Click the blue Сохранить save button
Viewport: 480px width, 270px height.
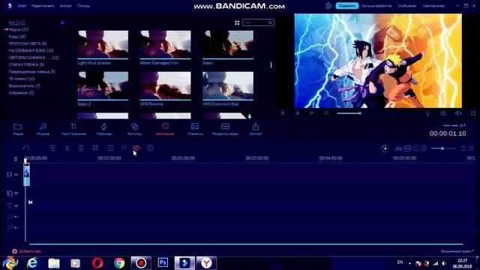tap(346, 6)
